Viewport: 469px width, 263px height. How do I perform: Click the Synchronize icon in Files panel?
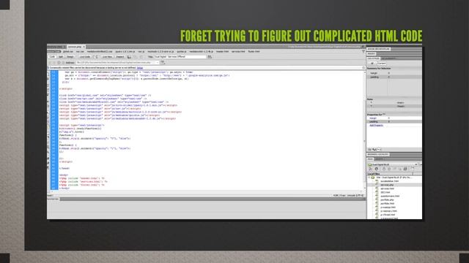point(405,169)
